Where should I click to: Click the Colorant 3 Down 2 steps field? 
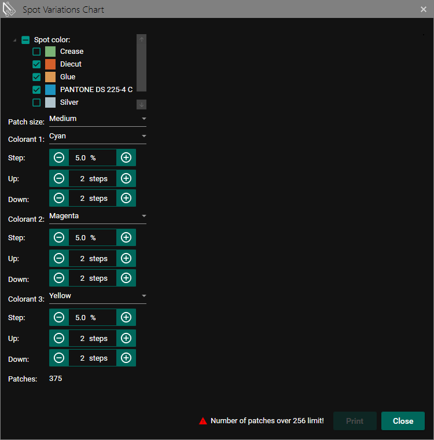point(93,358)
